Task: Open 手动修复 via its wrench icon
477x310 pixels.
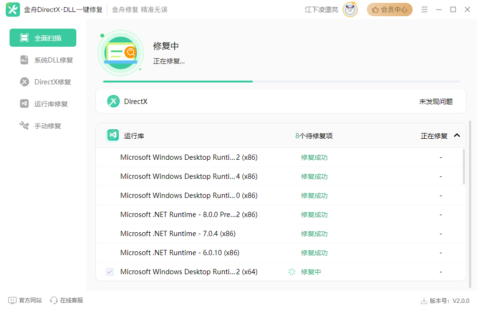Action: pyautogui.click(x=25, y=125)
